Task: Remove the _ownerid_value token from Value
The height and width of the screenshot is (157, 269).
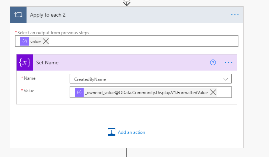Action: point(213,92)
